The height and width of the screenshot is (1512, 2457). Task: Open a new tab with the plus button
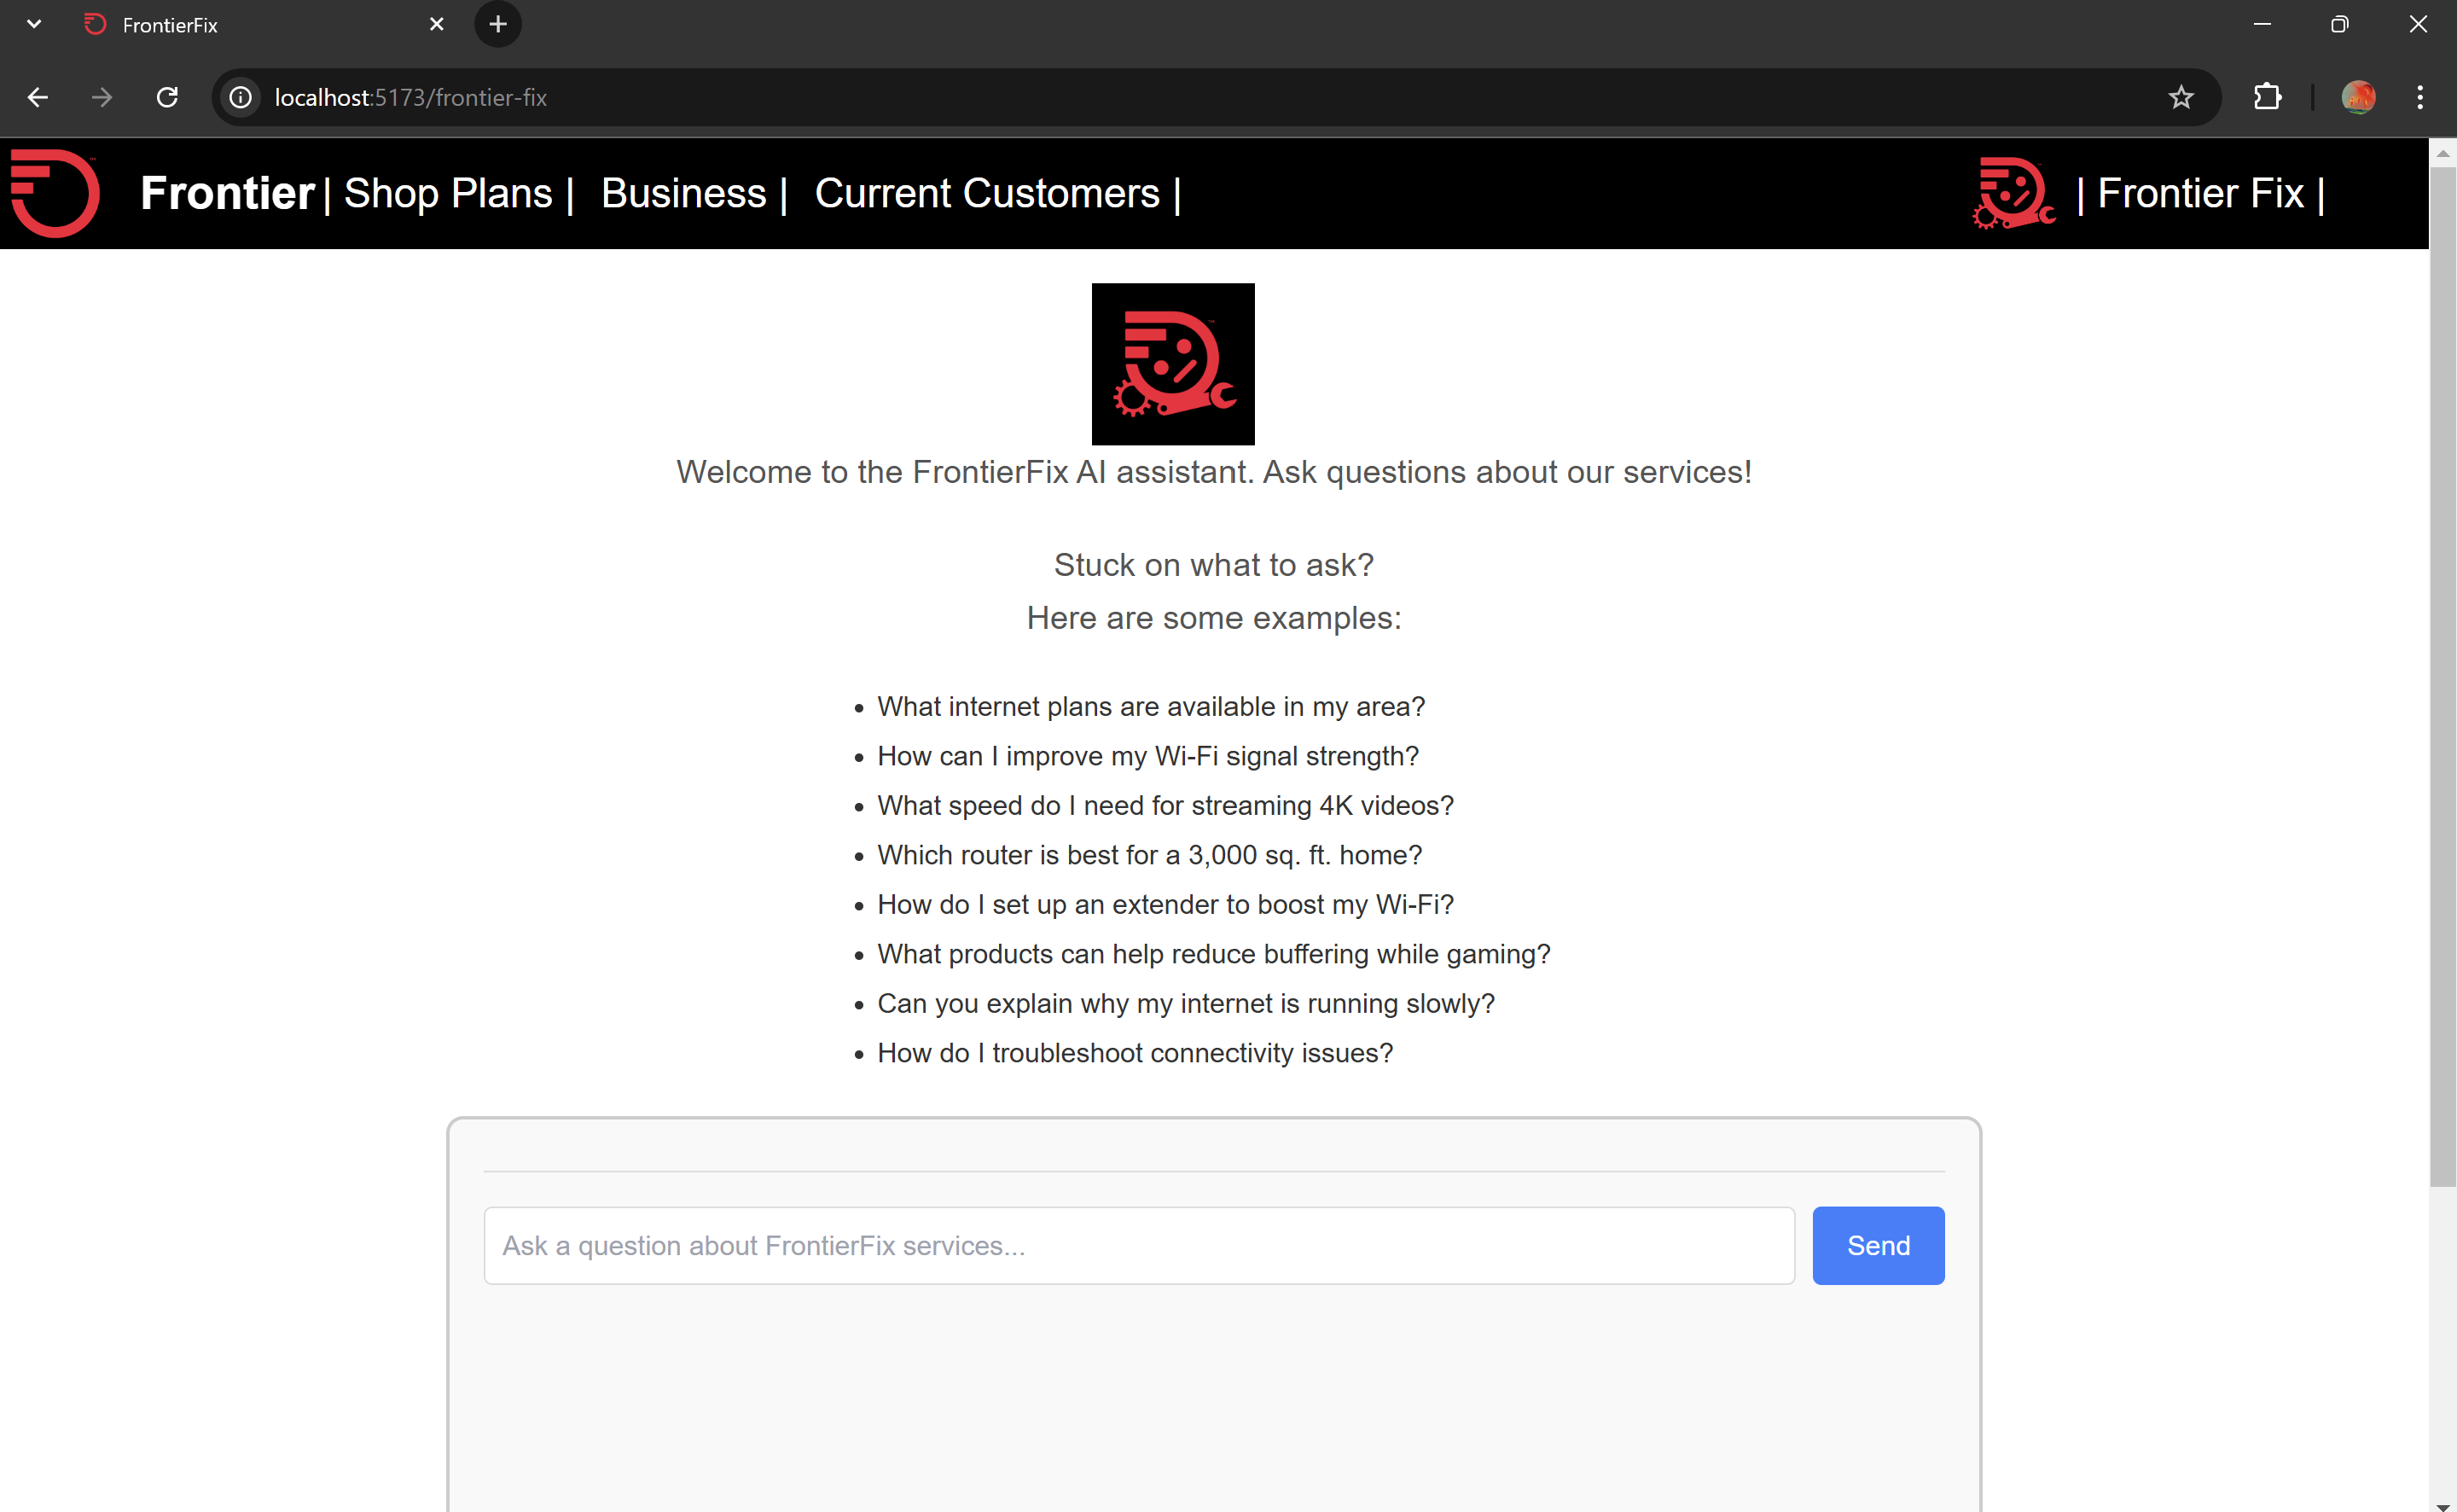click(497, 24)
